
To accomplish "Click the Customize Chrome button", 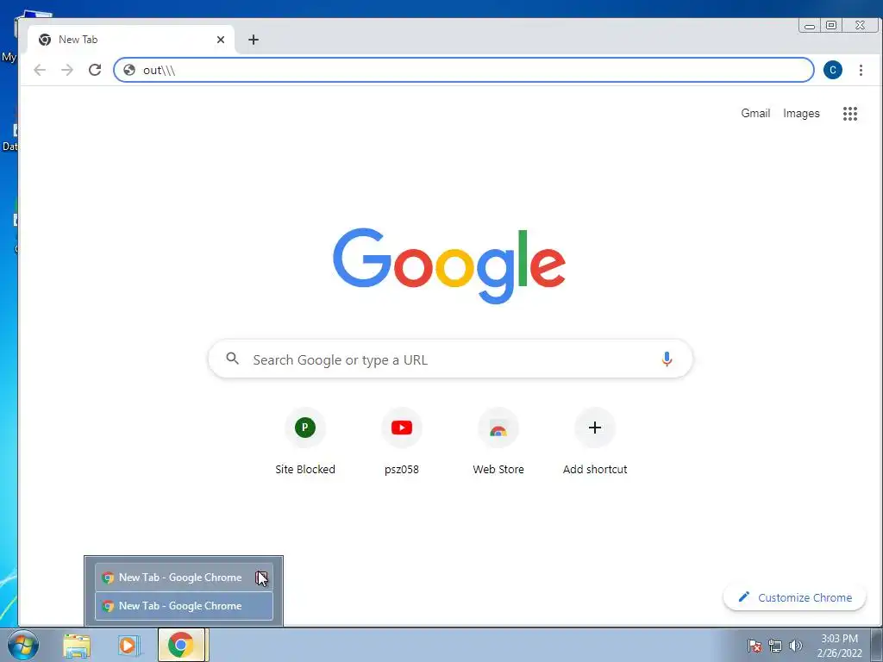I will [794, 597].
